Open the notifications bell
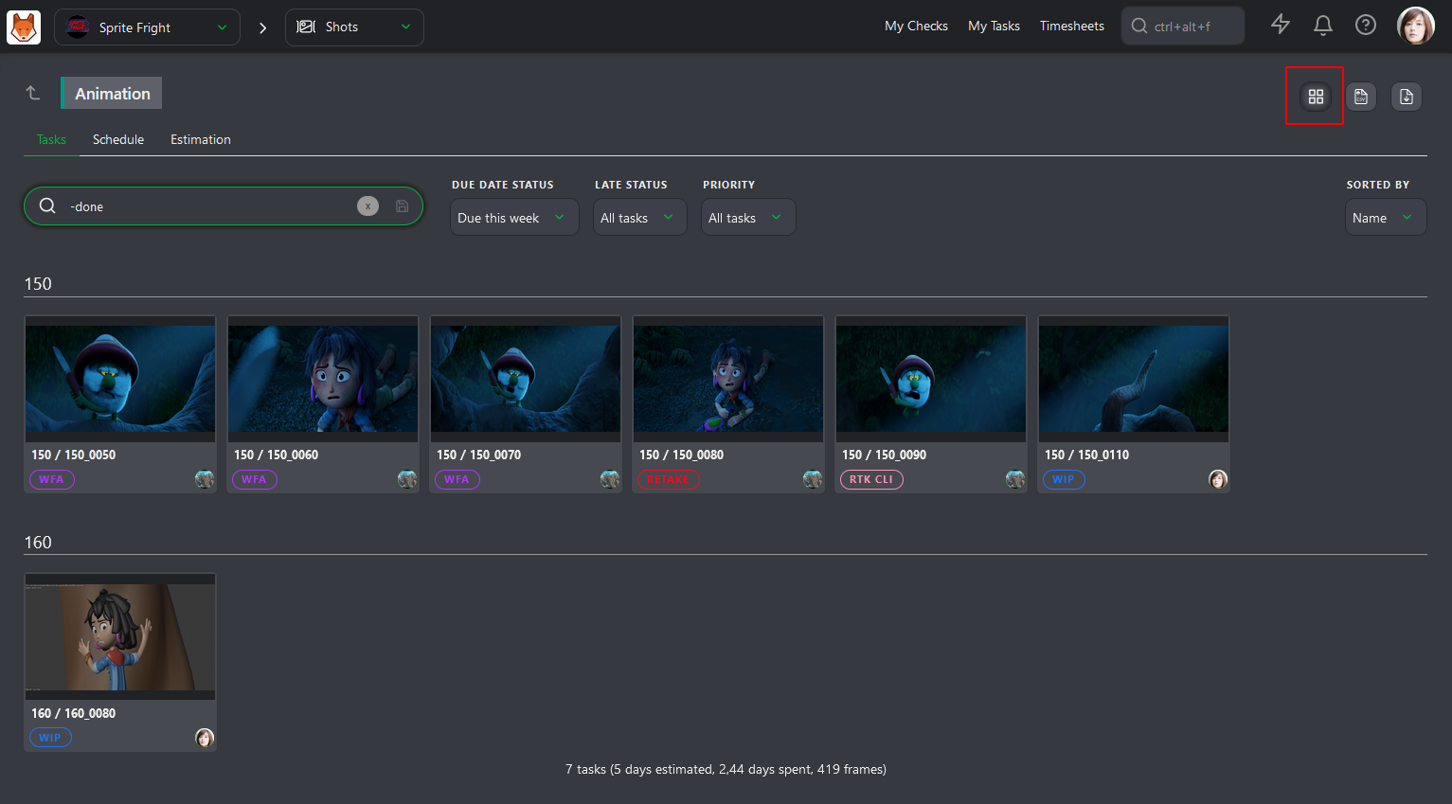Screen dimensions: 1452x804 point(1323,25)
